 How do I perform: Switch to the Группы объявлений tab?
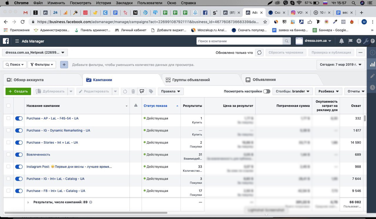191,80
